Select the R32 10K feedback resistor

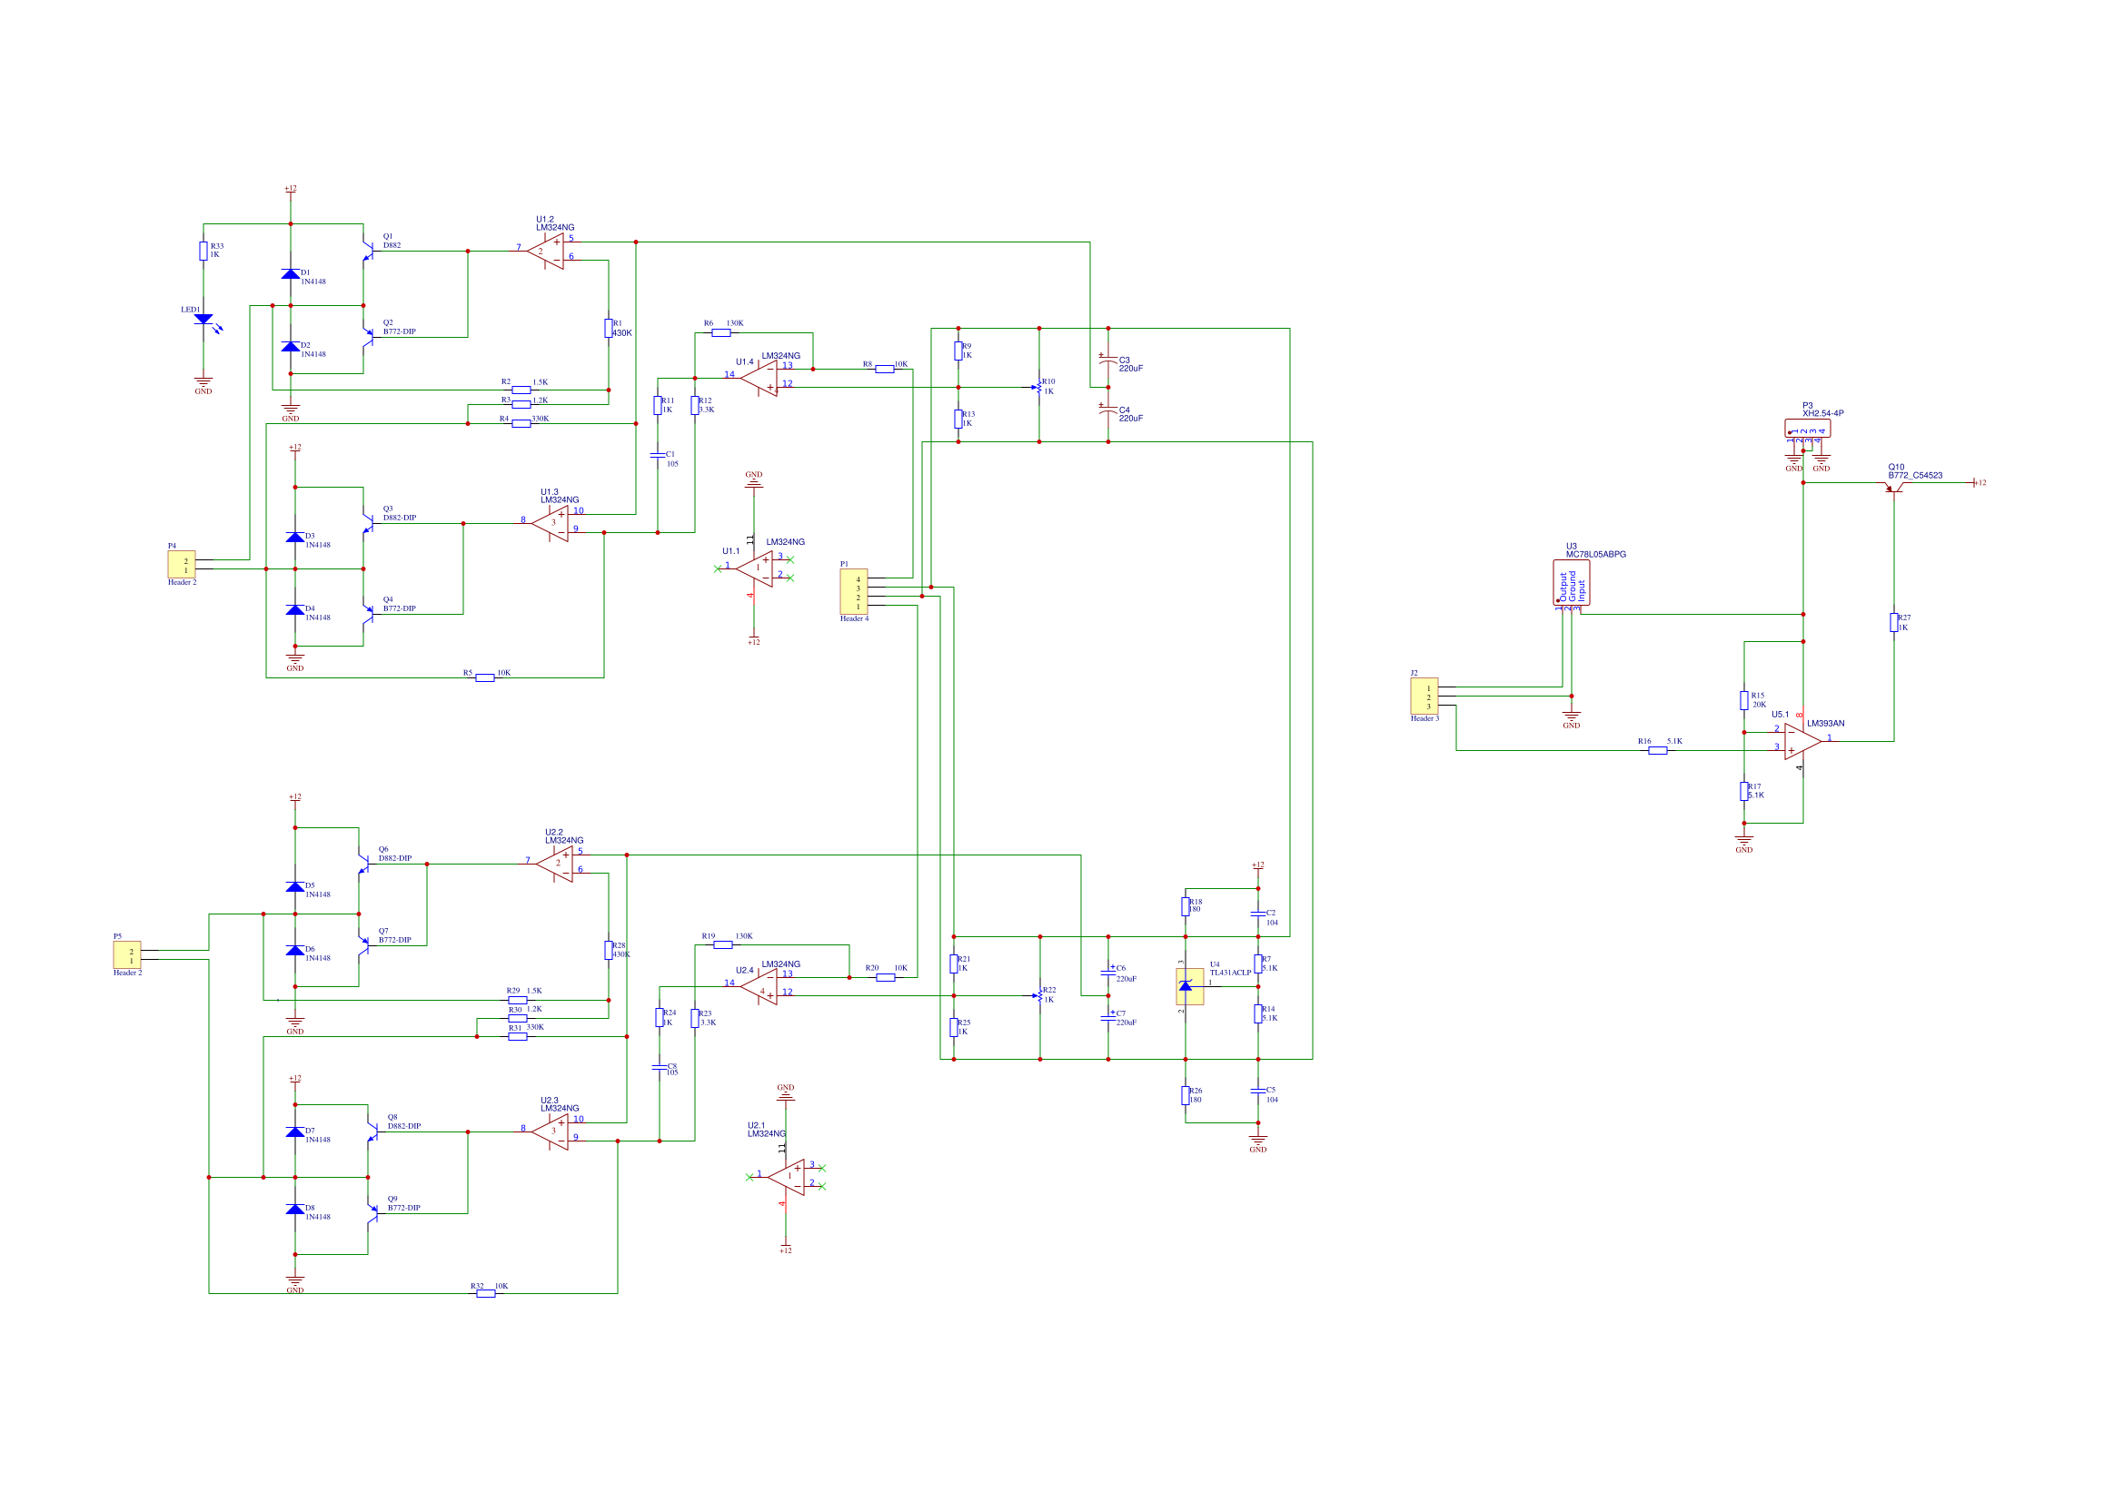(486, 1293)
